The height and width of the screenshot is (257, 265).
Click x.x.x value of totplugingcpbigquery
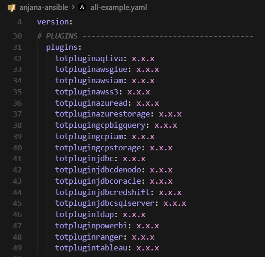pos(166,125)
